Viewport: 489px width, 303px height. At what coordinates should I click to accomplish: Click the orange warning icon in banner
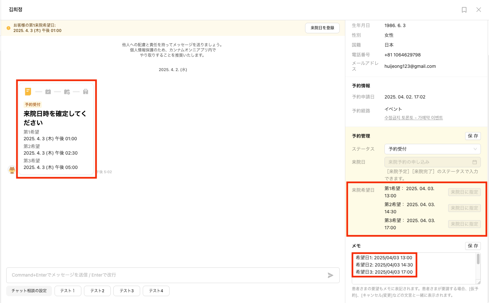coord(8,28)
